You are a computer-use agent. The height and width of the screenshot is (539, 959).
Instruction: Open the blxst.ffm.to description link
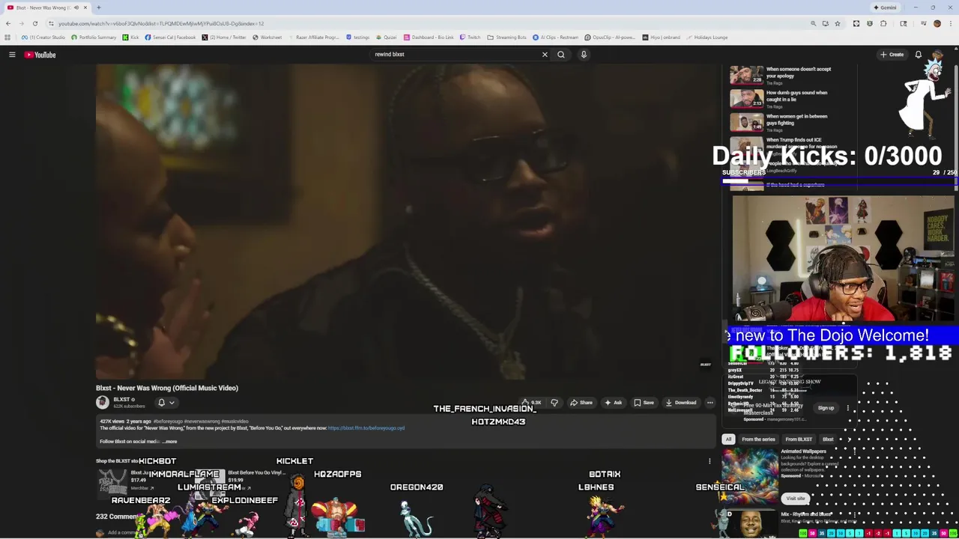366,428
